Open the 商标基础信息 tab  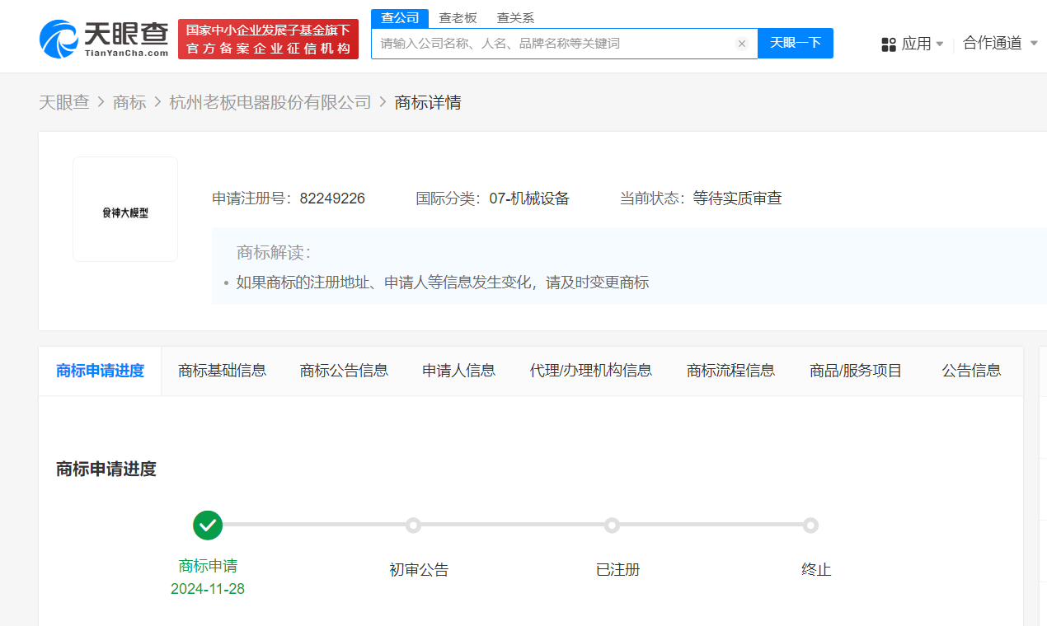click(222, 371)
